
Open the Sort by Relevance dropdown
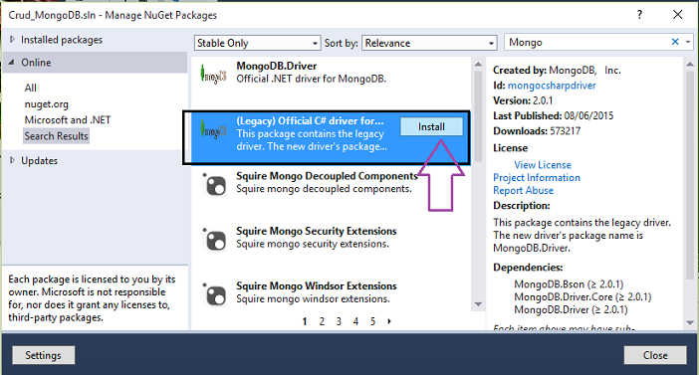tap(429, 43)
